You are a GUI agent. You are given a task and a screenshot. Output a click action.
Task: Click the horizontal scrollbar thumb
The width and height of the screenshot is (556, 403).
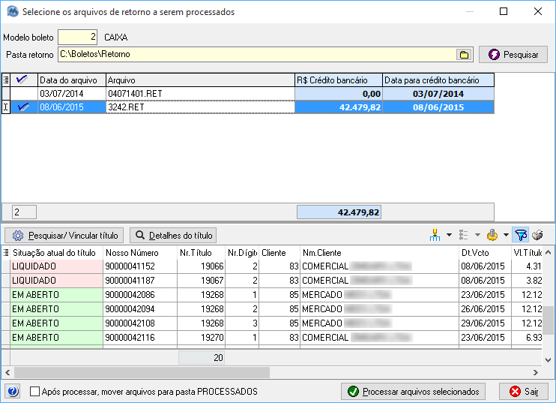[x=142, y=372]
